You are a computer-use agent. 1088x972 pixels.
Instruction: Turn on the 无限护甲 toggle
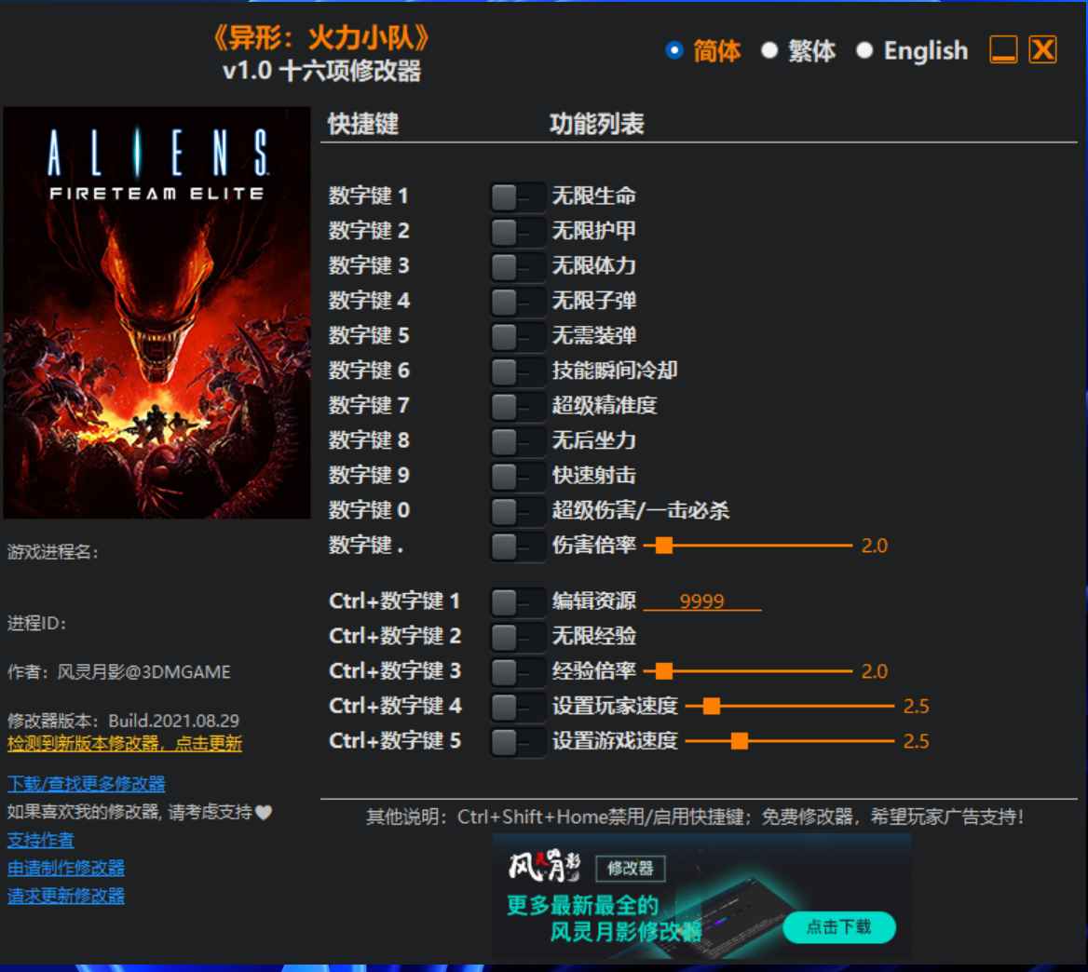click(x=515, y=231)
